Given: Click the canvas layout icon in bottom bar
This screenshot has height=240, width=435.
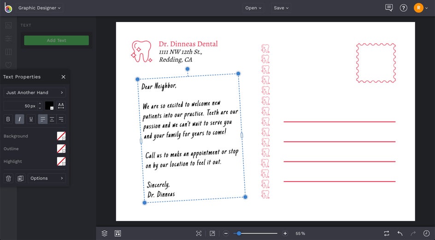Looking at the screenshot, I should pyautogui.click(x=118, y=234).
